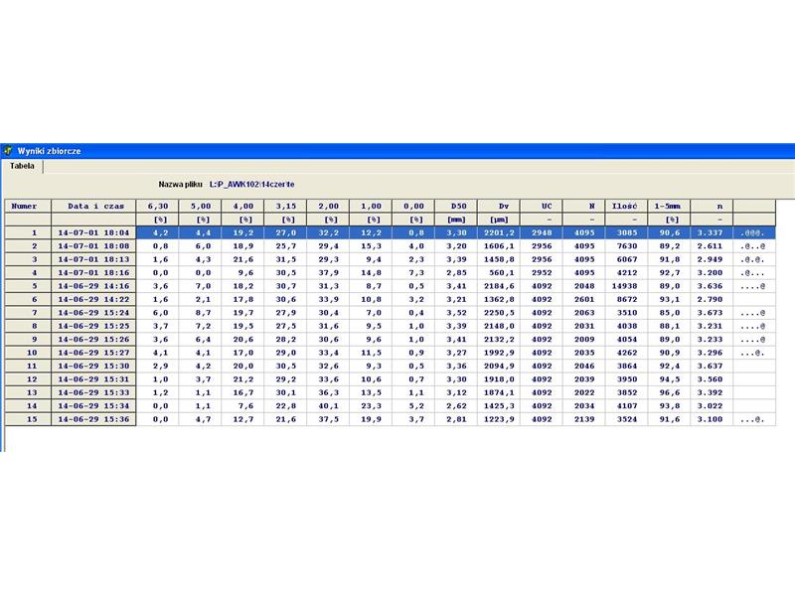Click the 6,30 column header
The width and height of the screenshot is (795, 596).
157,206
